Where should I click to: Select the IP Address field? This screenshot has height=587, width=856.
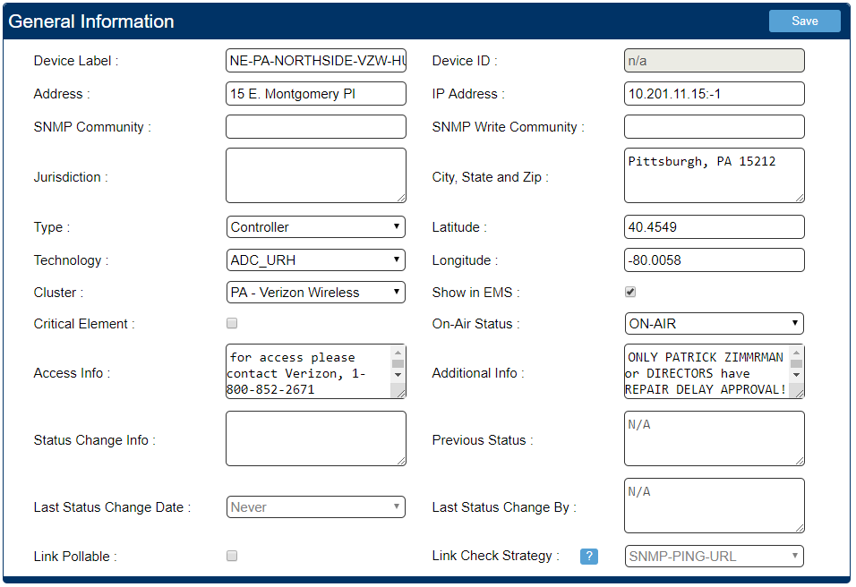(x=714, y=94)
